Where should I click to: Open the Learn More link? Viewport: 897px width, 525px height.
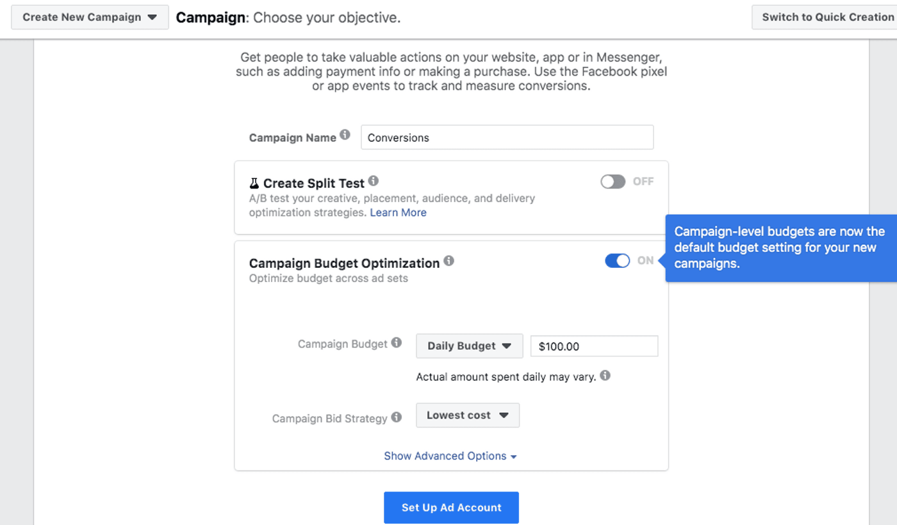398,212
